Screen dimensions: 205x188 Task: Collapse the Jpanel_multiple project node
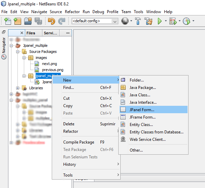[x=11, y=45]
